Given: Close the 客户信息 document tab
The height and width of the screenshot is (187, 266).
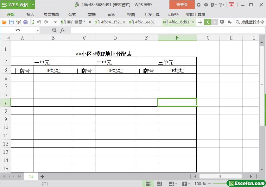Looking at the screenshot, I should point(90,22).
